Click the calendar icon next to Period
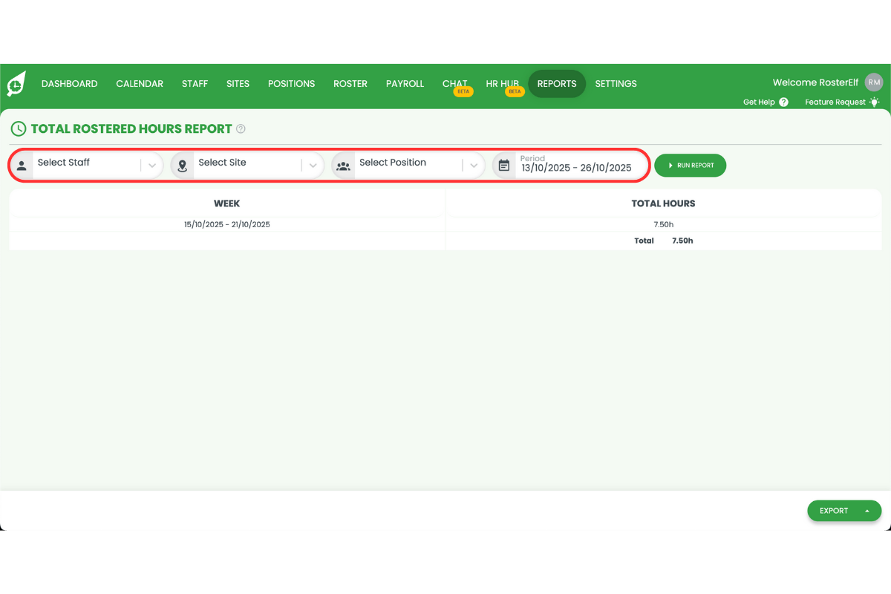The height and width of the screenshot is (594, 891). click(503, 164)
